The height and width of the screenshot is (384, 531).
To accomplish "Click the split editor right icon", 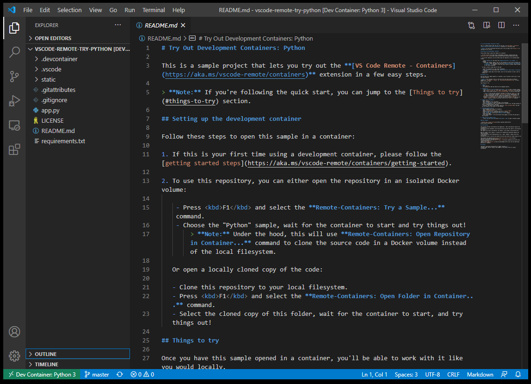I will 502,26.
